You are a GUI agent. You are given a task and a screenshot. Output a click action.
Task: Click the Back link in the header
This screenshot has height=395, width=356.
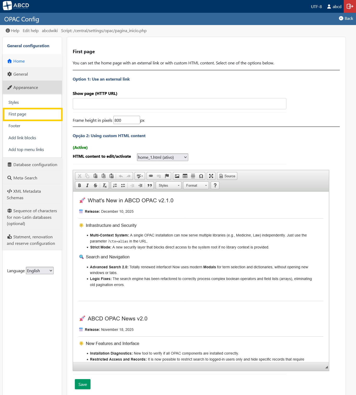pyautogui.click(x=346, y=18)
